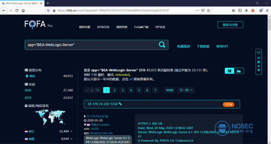Go to results page 5
This screenshot has width=271, height=144.
coord(139,90)
